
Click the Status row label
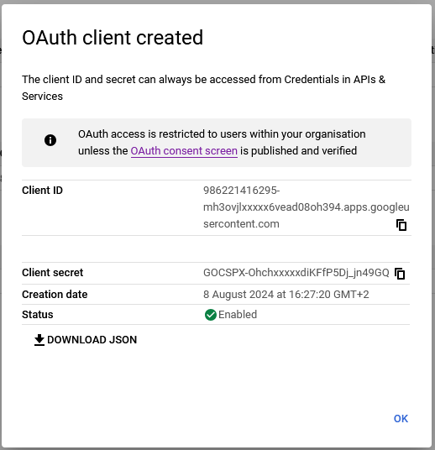point(38,315)
